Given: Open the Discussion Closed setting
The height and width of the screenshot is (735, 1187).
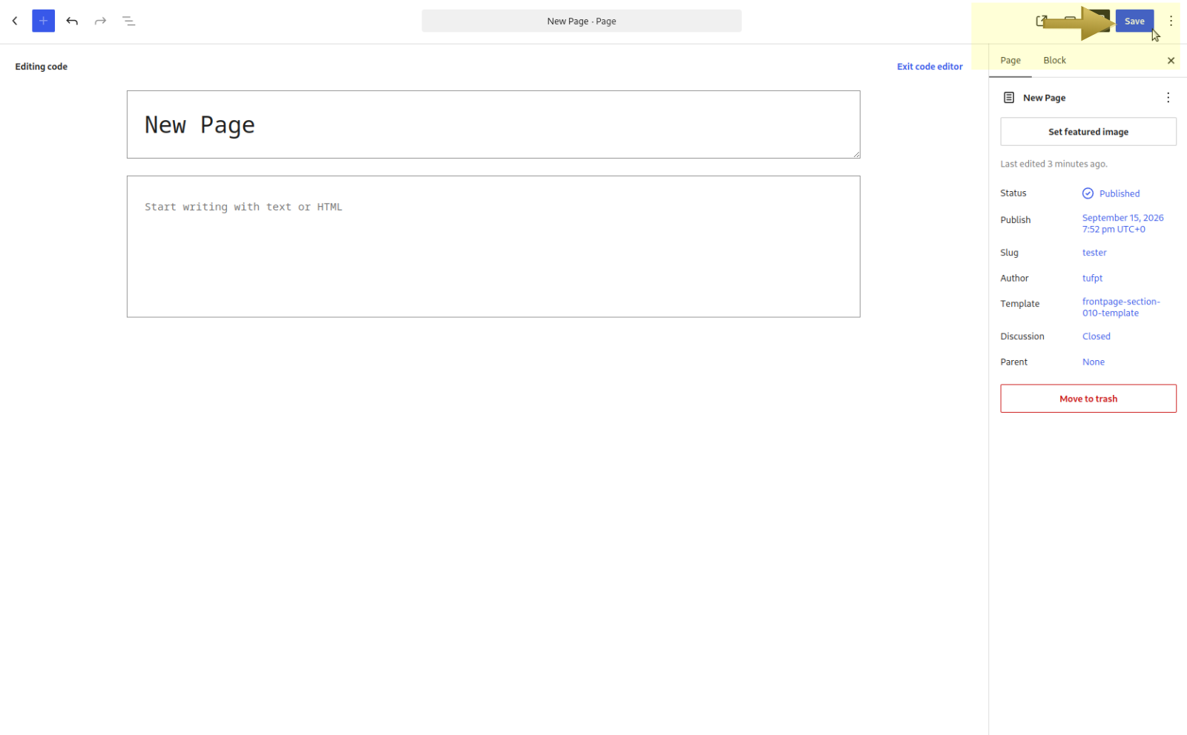Looking at the screenshot, I should click(x=1096, y=336).
